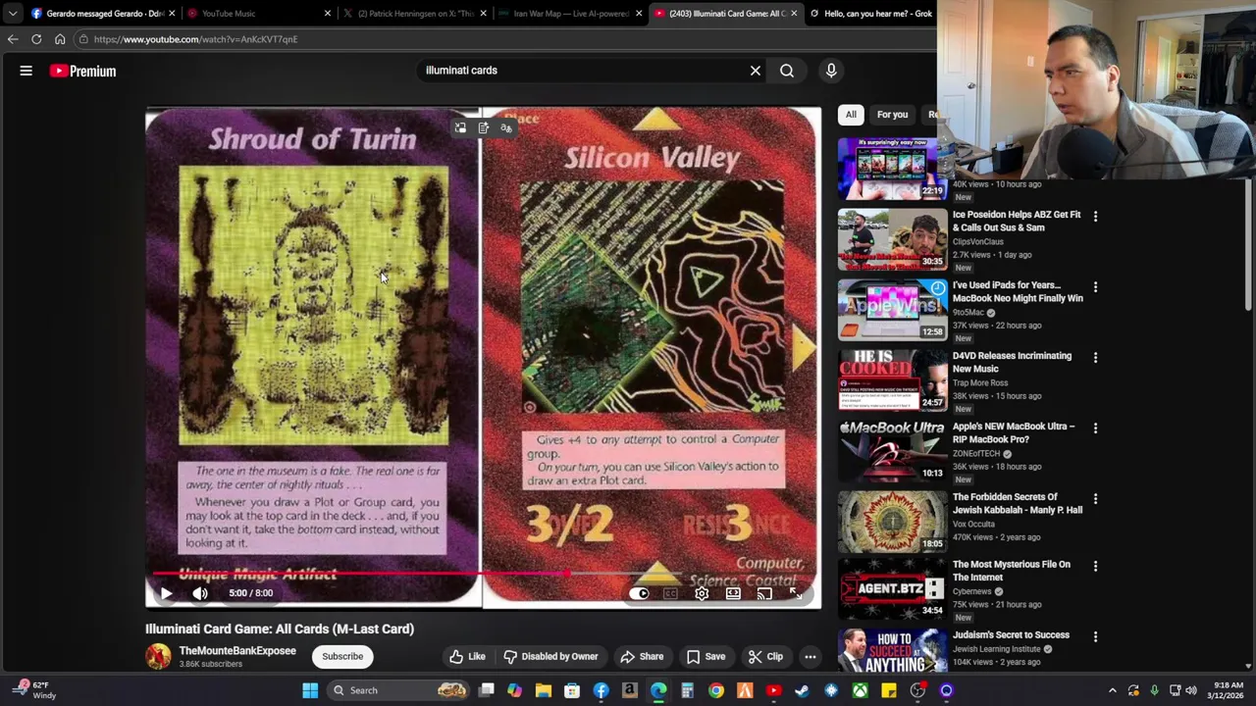
Task: Subscribe to TheMounteBankExposee
Action: 342,656
